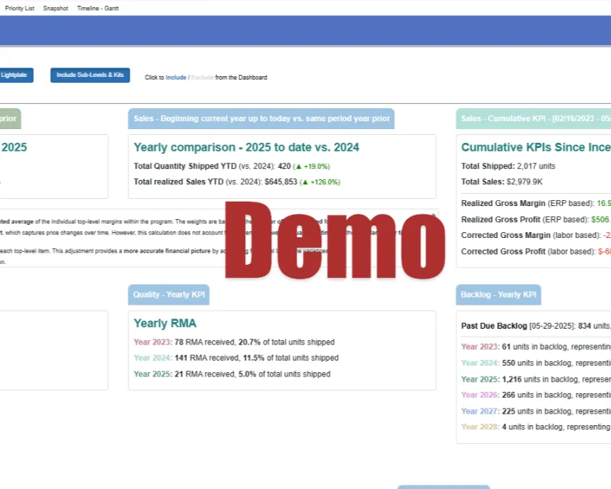
Task: Toggle the Include Sub-Levels & Kits button
Action: 90,75
